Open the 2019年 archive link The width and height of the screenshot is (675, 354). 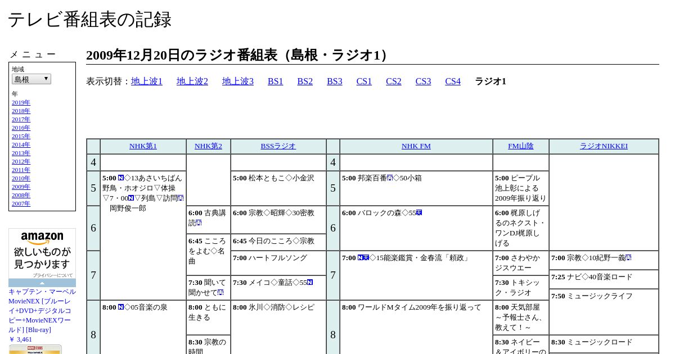coord(21,102)
